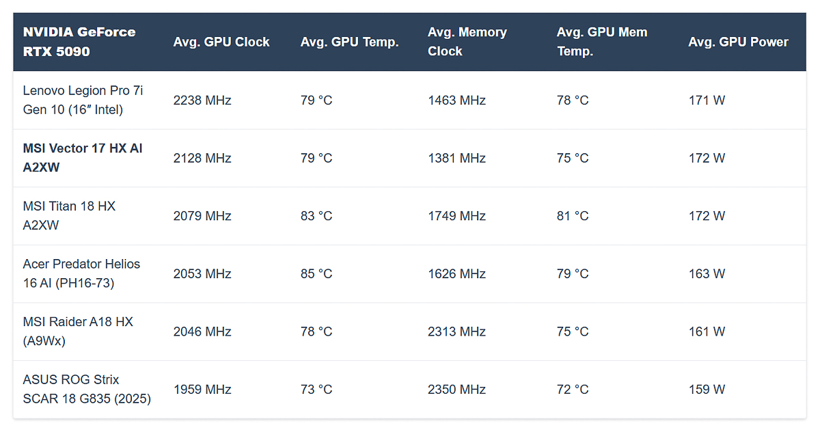The image size is (820, 432).
Task: Select the 1959 MHz GPU clock cell
Action: click(202, 390)
